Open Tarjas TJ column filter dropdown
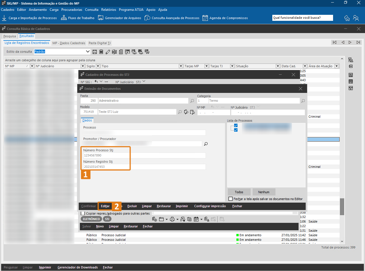 (x=232, y=66)
